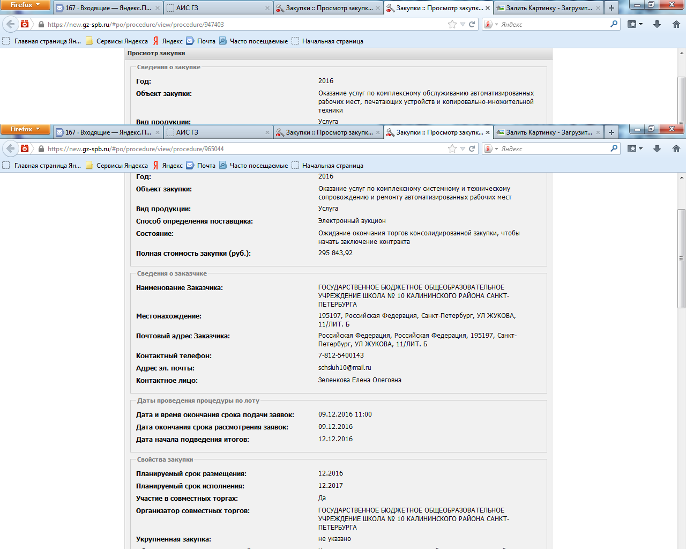
Task: Go Home from the lower window toolbar
Action: [676, 149]
